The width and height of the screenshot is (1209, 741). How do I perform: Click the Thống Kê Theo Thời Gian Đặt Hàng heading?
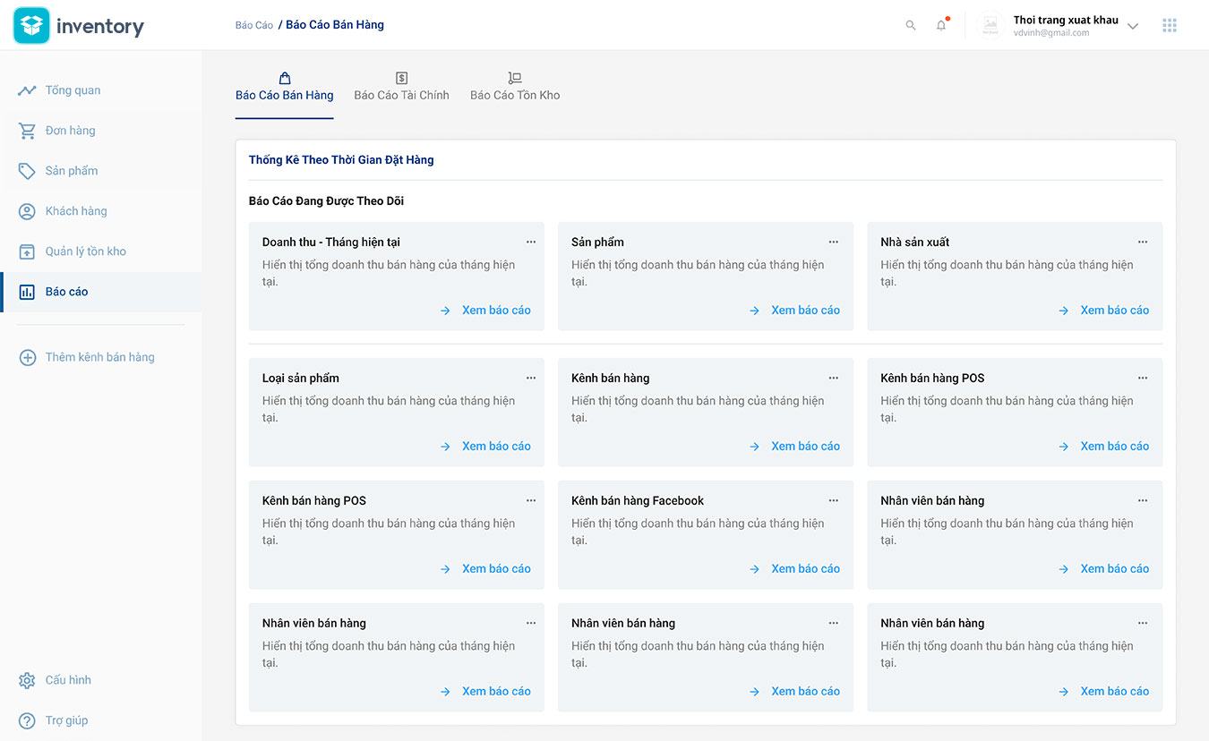tap(341, 160)
